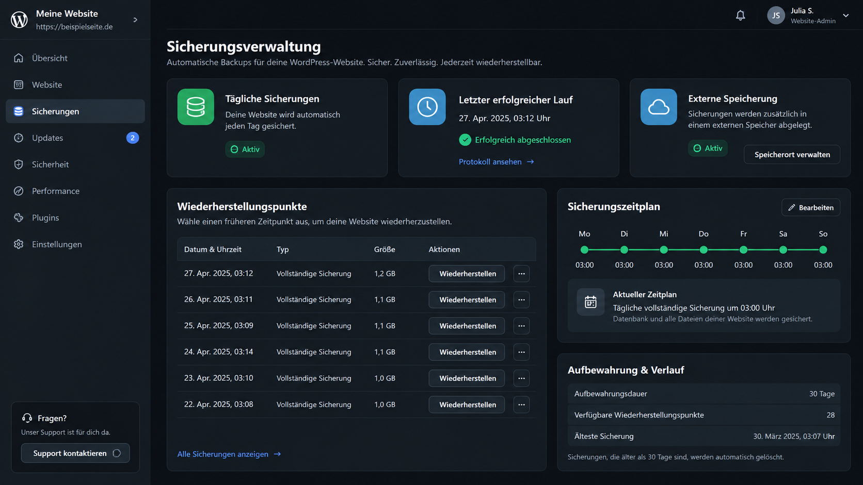863x485 pixels.
Task: Open the Protokoll ansehen link
Action: pyautogui.click(x=496, y=162)
